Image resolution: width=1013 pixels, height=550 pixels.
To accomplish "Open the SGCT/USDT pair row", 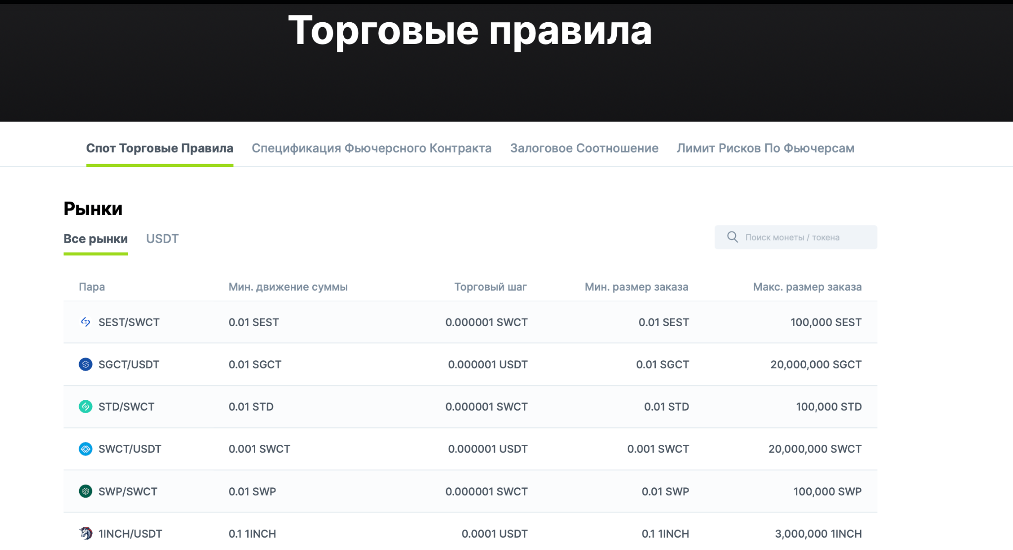I will pos(470,365).
